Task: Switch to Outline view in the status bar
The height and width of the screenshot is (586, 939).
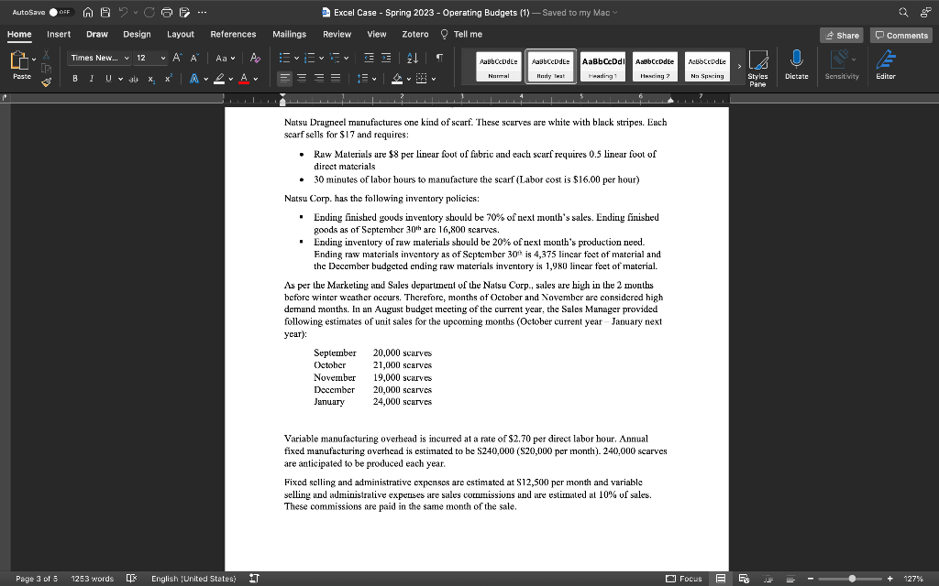Action: click(x=768, y=579)
